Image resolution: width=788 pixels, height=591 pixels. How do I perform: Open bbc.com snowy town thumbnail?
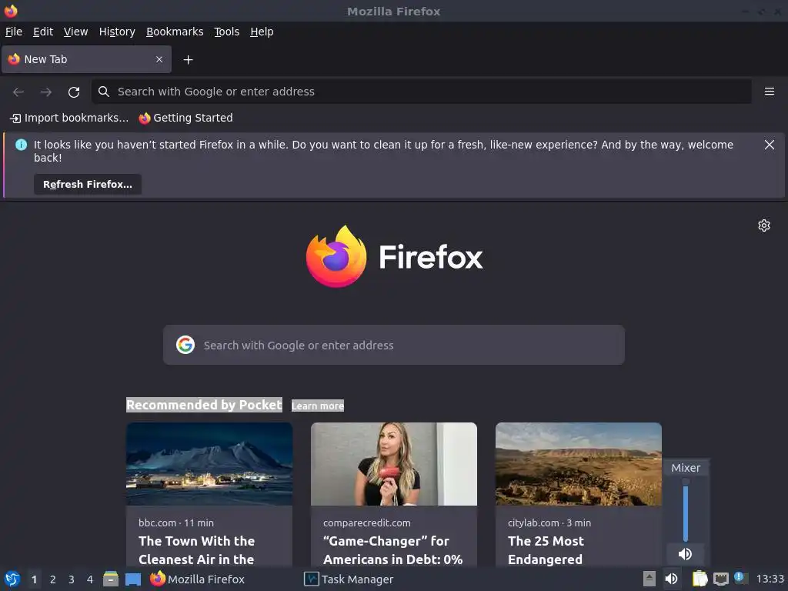(x=209, y=464)
